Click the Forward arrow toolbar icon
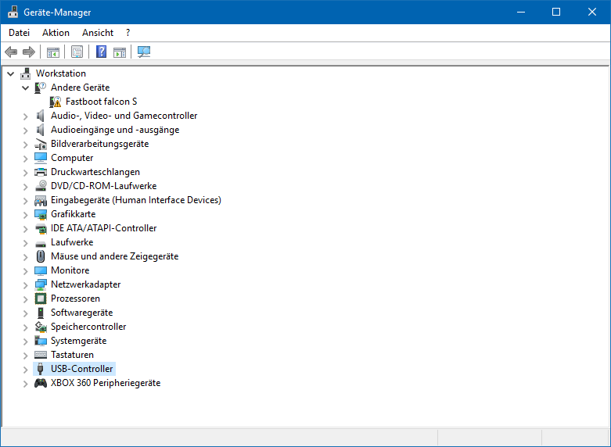 [29, 52]
